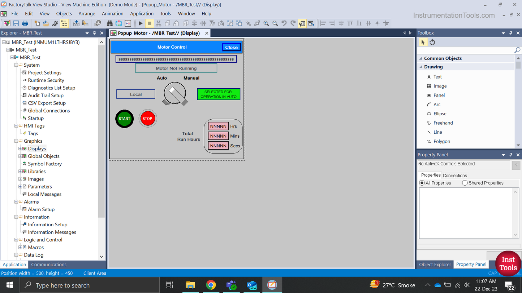The width and height of the screenshot is (522, 293).
Task: Click the globe communications toolbar icon
Action: tap(98, 23)
